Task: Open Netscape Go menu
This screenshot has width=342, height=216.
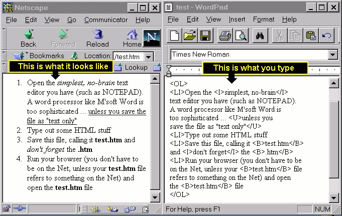Action: (71, 20)
